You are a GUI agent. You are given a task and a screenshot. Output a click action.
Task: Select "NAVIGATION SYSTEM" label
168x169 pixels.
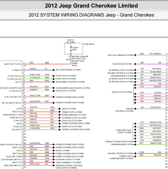click(x=122, y=64)
